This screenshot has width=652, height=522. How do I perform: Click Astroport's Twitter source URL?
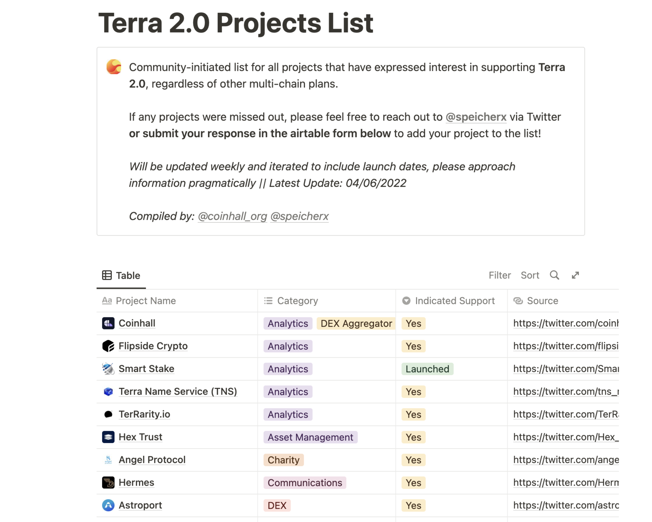[566, 505]
